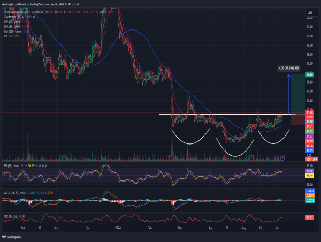Select the red stop-loss zone
The height and width of the screenshot is (242, 321).
[x=298, y=119]
